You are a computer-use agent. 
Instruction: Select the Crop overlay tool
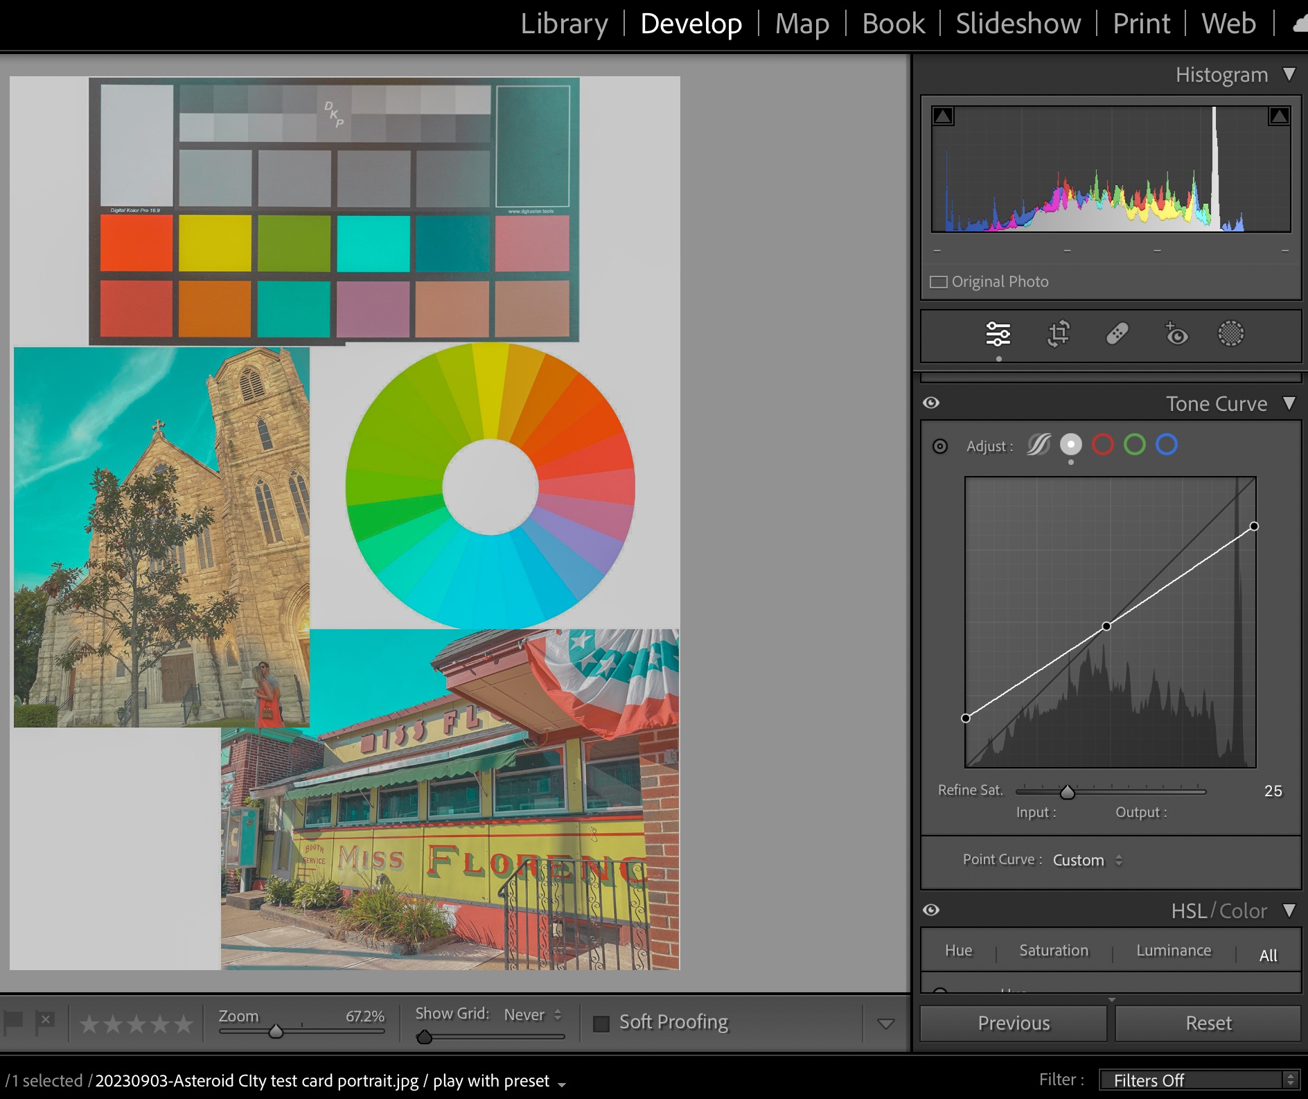1058,334
